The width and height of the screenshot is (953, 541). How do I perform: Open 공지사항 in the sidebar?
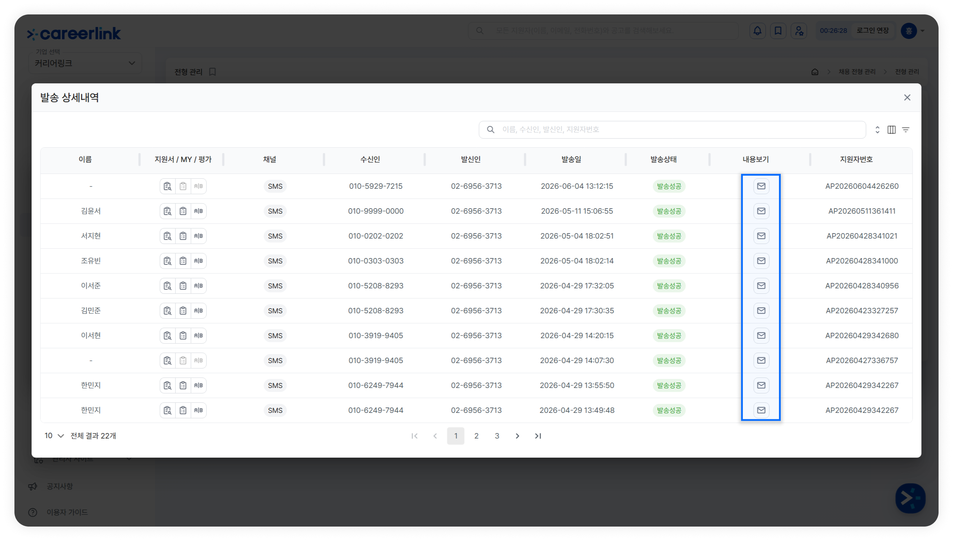pos(60,487)
